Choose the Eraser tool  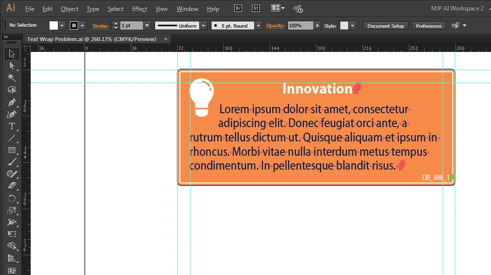(12, 186)
